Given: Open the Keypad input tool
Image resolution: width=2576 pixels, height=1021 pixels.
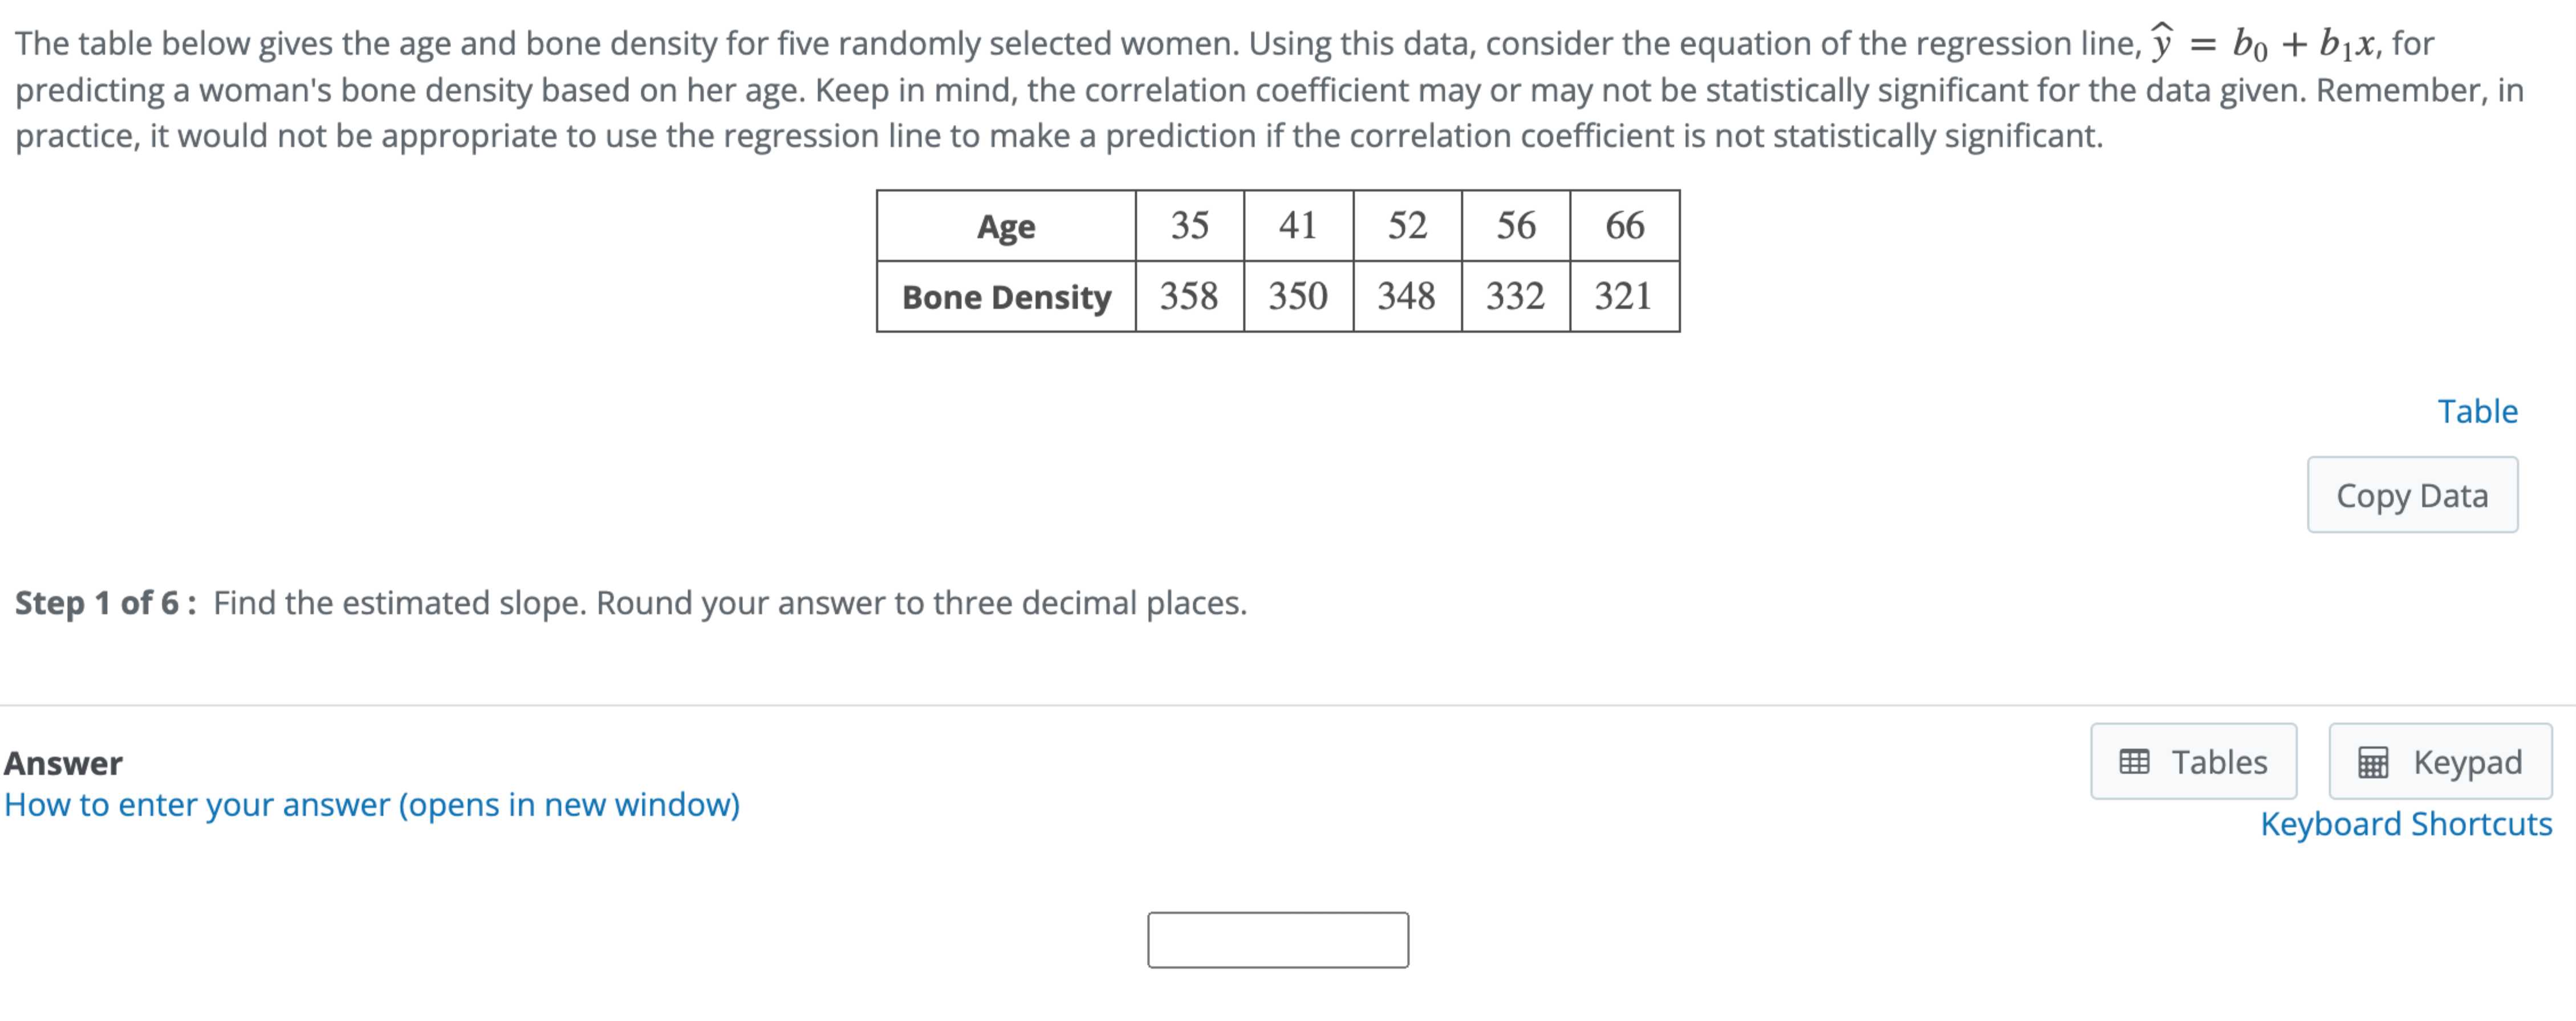Looking at the screenshot, I should click(x=2440, y=761).
